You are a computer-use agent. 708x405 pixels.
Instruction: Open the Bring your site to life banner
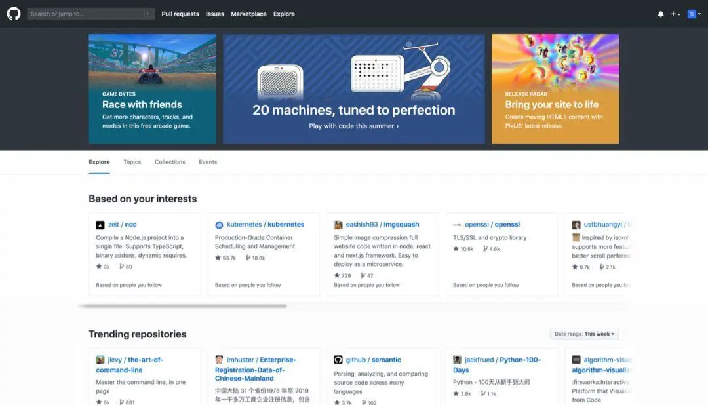(x=555, y=89)
